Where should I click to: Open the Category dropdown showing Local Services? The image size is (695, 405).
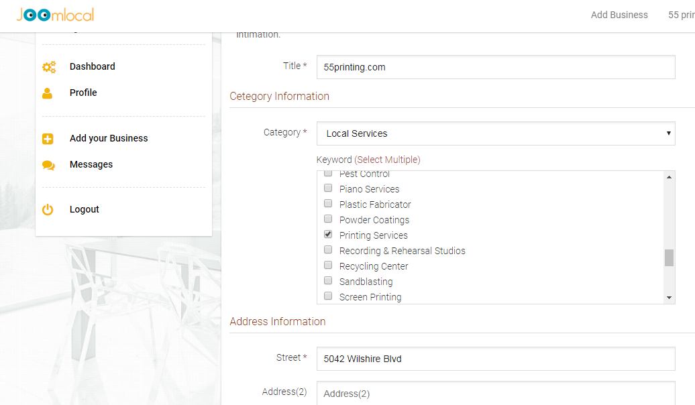pyautogui.click(x=495, y=133)
